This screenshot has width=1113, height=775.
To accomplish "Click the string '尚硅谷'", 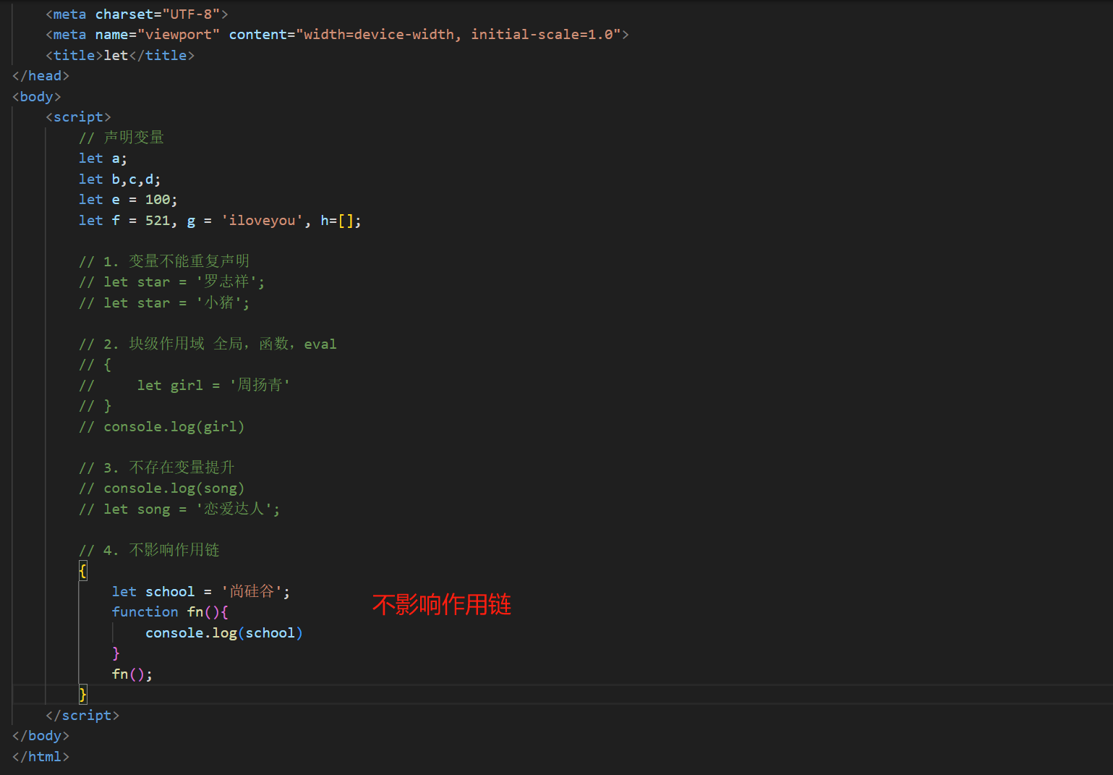I will [x=252, y=592].
